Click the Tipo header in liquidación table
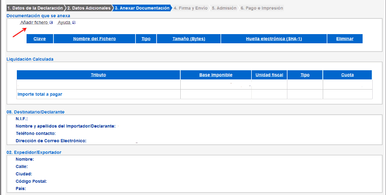 click(x=305, y=75)
